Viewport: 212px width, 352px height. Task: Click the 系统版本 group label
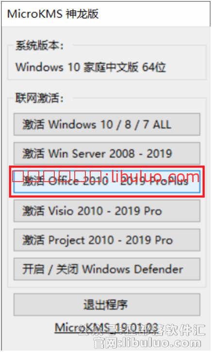click(x=39, y=46)
